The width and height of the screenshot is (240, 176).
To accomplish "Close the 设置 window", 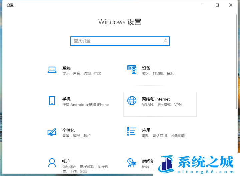I will click(x=231, y=5).
